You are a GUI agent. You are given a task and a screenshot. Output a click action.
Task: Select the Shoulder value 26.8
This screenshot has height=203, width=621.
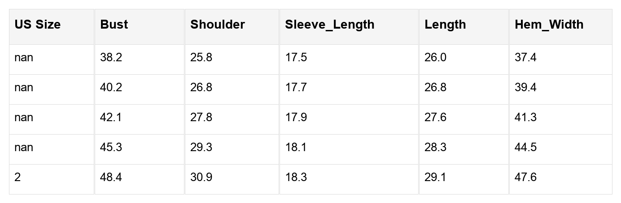(201, 88)
